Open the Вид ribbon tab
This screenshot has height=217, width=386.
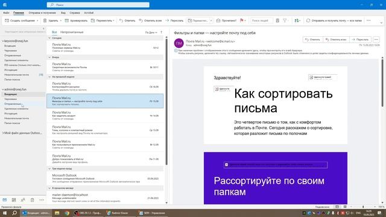click(63, 13)
